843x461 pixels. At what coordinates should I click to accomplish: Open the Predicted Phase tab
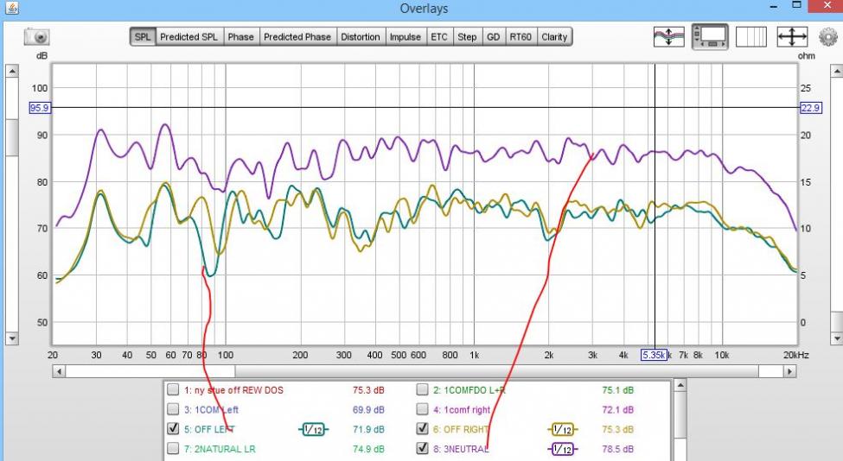tap(297, 37)
